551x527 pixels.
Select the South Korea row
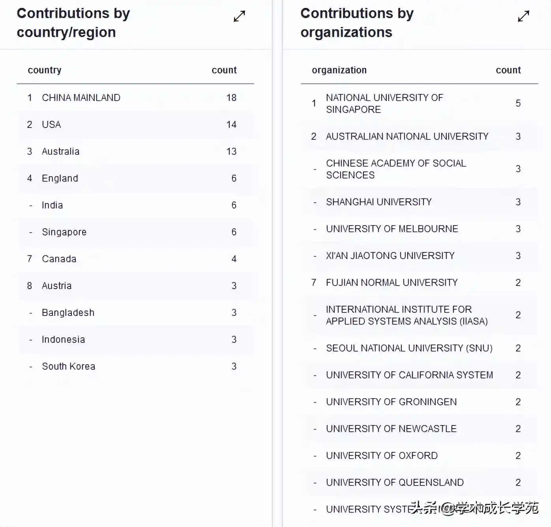[x=135, y=366]
